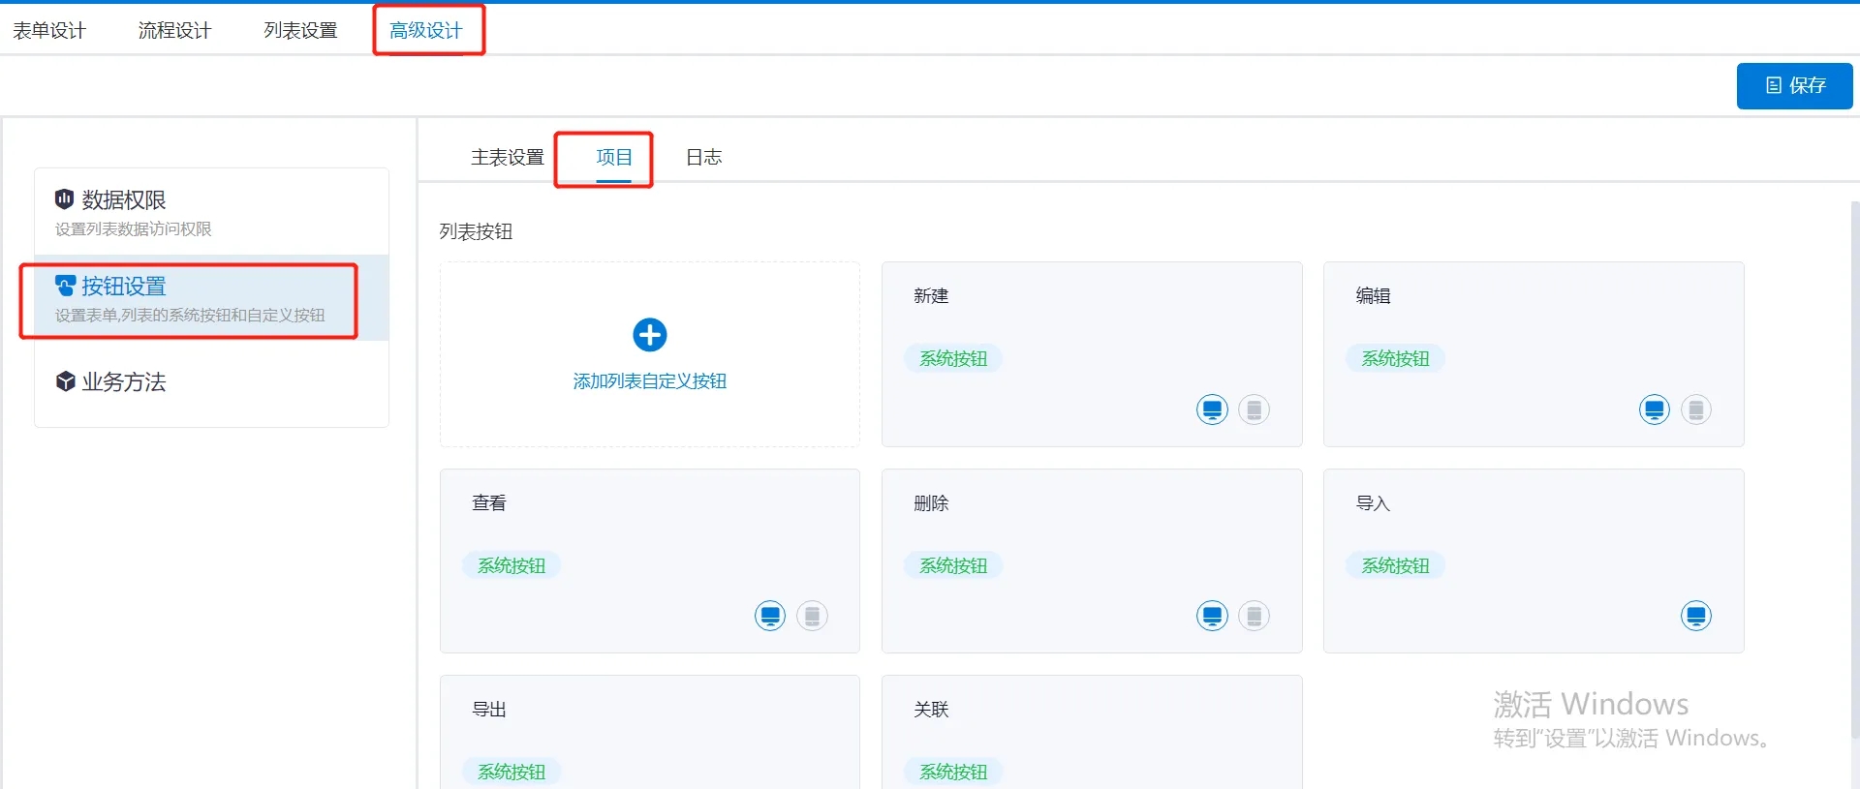
Task: Click the 添加列表自定义按钮 link
Action: point(649,381)
